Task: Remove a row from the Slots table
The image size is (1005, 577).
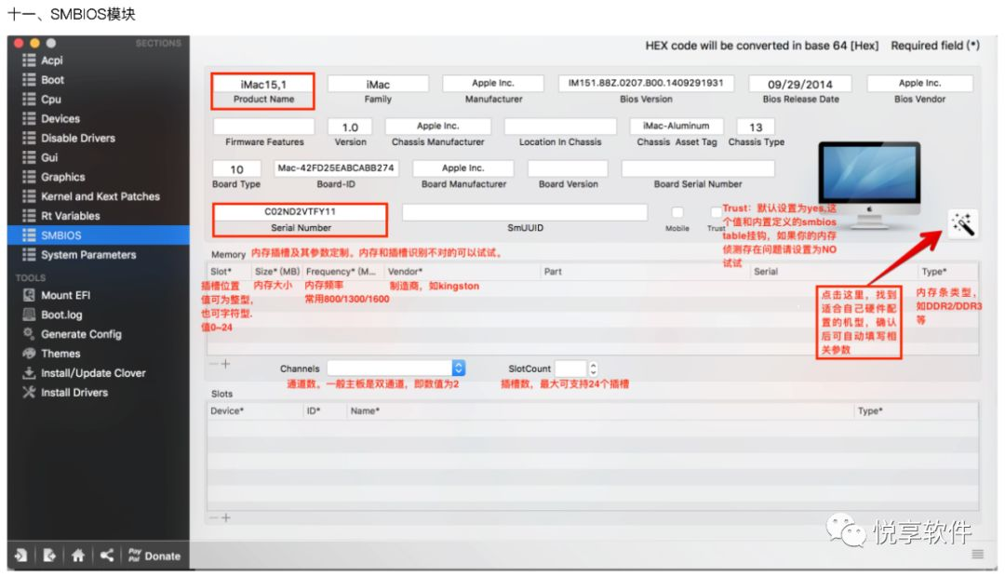Action: coord(213,517)
